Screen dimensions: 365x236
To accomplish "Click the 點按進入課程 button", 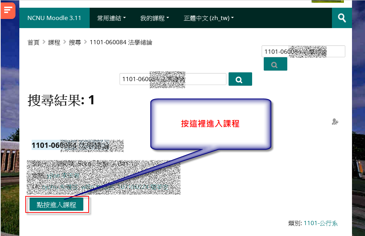I will [56, 205].
